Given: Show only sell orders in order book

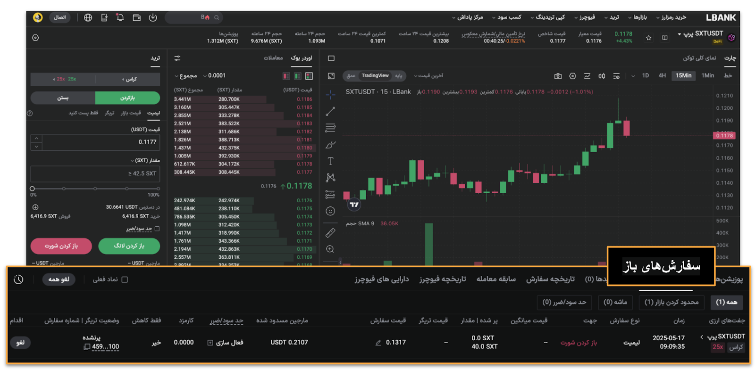Looking at the screenshot, I should point(286,76).
